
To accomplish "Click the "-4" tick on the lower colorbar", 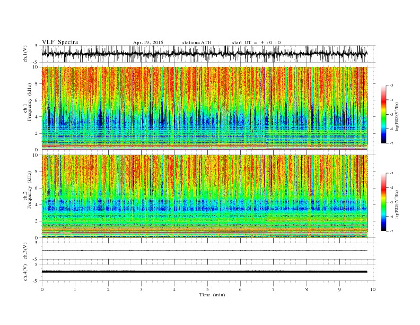I will coord(391,187).
